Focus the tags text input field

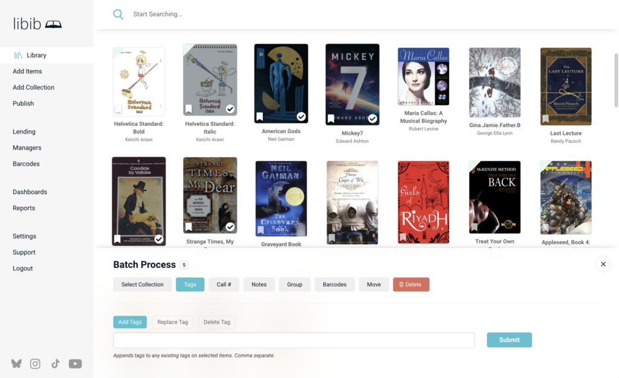click(294, 340)
